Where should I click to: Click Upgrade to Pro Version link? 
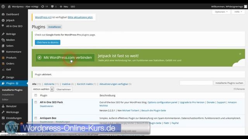click(192, 102)
